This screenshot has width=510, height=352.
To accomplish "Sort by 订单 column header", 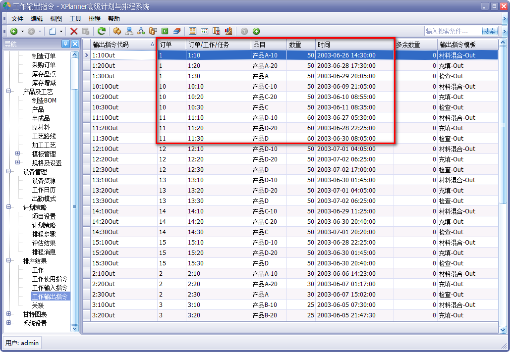I will (171, 45).
